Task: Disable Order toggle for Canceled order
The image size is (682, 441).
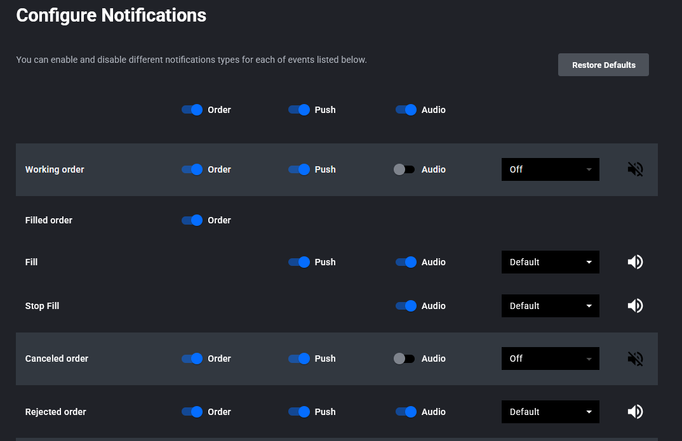Action: (x=192, y=359)
